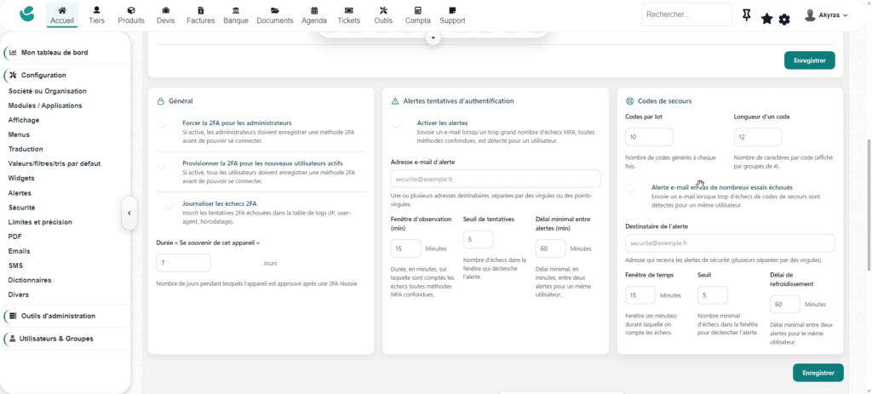Screen dimensions: 872x394
Task: Open the Factures invoice icon
Action: click(201, 10)
